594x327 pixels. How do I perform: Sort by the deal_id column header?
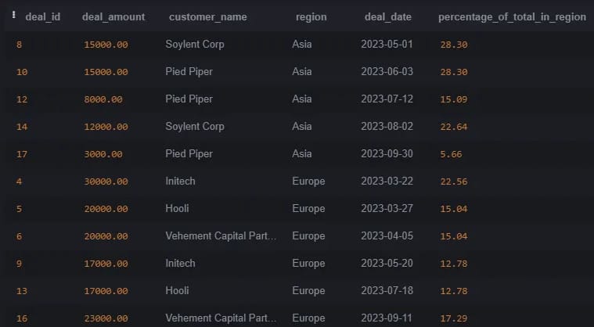(x=42, y=17)
